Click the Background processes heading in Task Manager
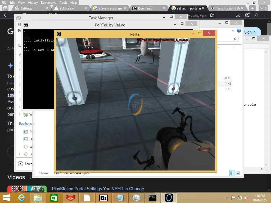Viewport: 271px width, 203px height. [26, 124]
